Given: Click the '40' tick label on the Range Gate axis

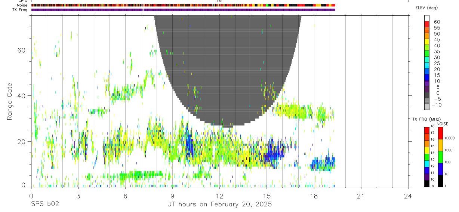Looking at the screenshot, I should tap(22, 96).
